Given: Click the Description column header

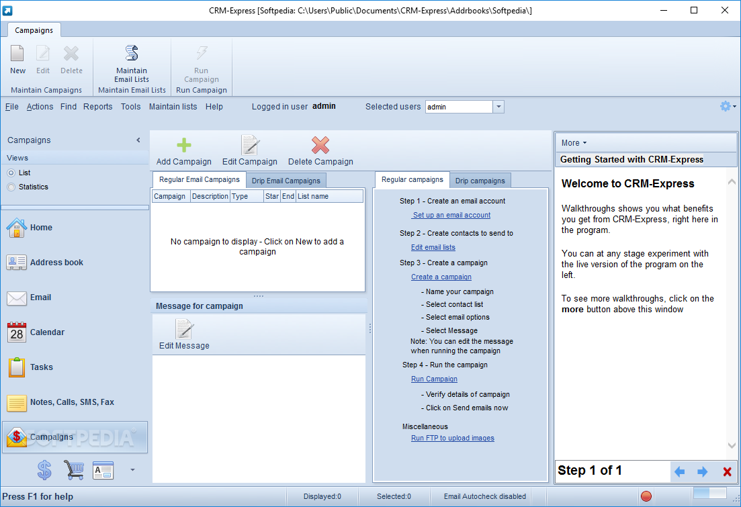Looking at the screenshot, I should (210, 196).
